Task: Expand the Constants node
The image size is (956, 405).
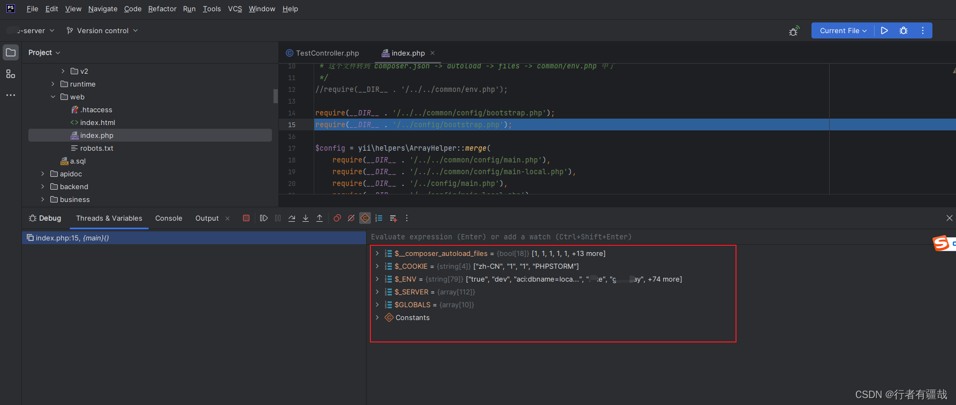Action: (377, 317)
